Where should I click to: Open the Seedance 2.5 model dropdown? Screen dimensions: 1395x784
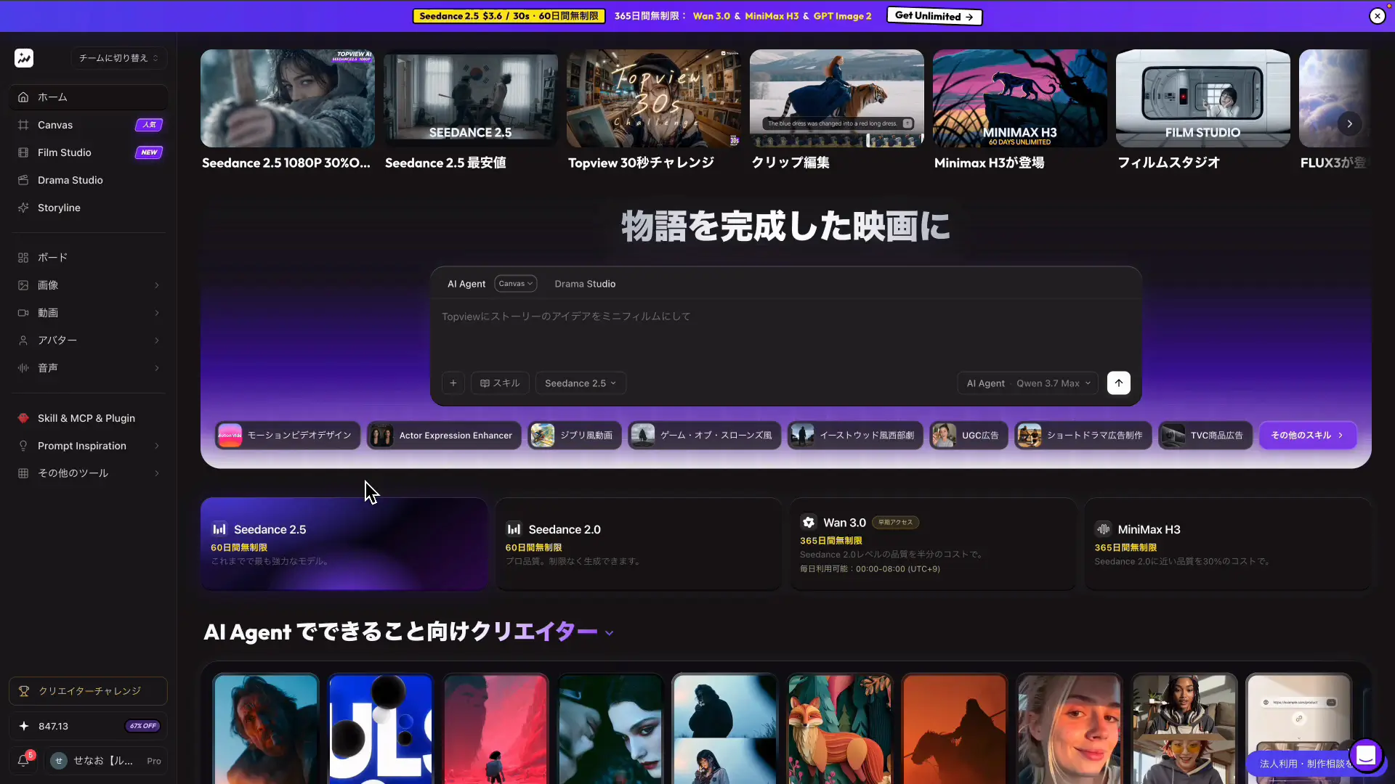click(581, 383)
